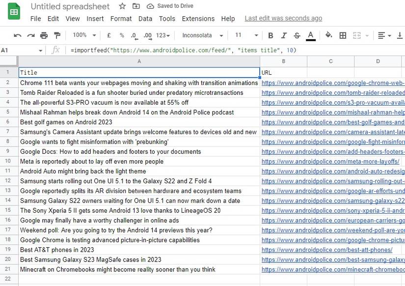Select column A header

139,61
